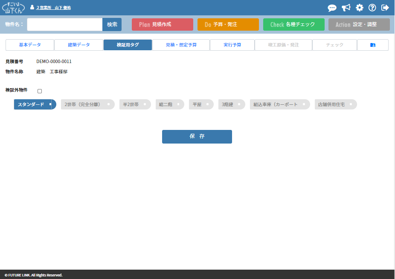Click the help question mark icon
This screenshot has height=279, width=395.
click(372, 8)
